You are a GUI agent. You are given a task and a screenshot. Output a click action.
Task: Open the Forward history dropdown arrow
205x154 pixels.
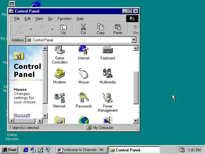[x=52, y=29]
